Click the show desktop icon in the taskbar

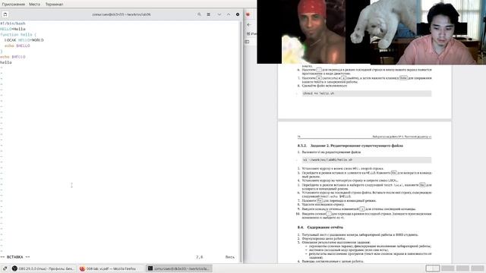click(x=5, y=268)
